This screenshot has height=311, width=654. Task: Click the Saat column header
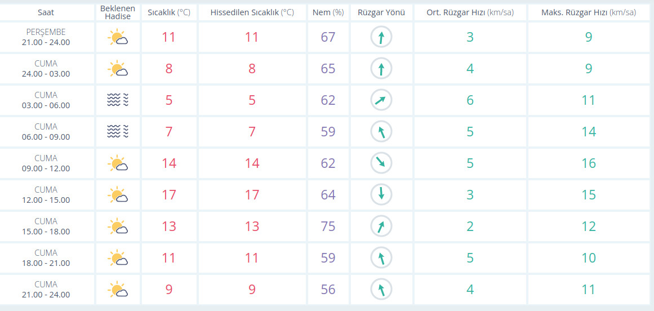pyautogui.click(x=46, y=12)
